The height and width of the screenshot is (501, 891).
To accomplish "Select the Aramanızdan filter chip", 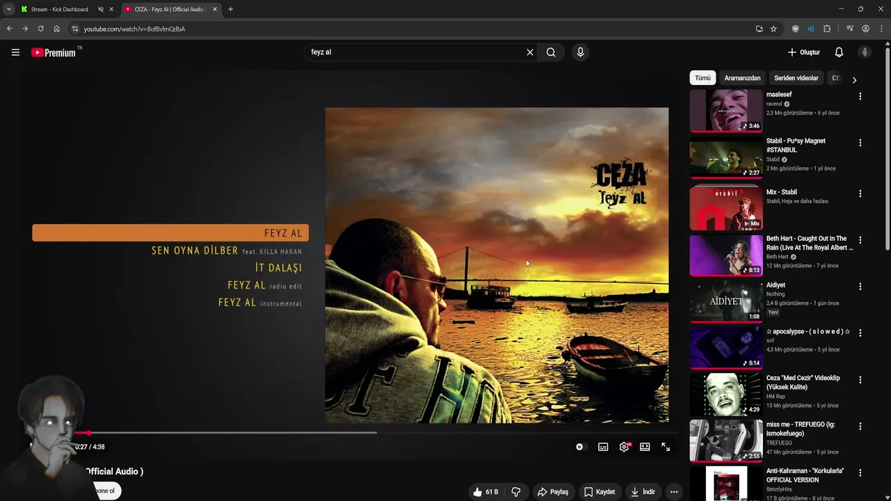I will click(x=742, y=78).
